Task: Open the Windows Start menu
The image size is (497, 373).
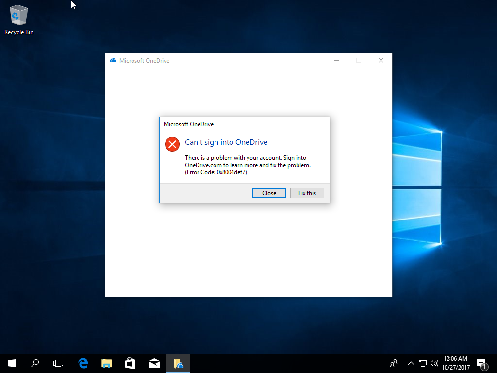Action: [12, 363]
